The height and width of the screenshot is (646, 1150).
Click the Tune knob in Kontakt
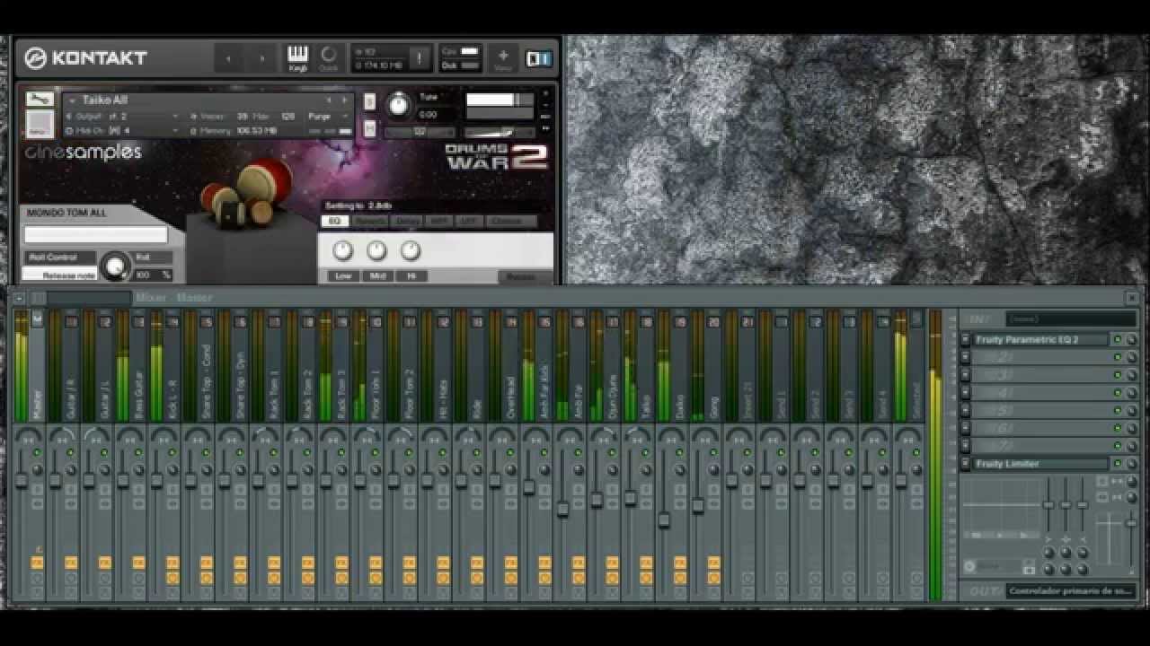[397, 106]
